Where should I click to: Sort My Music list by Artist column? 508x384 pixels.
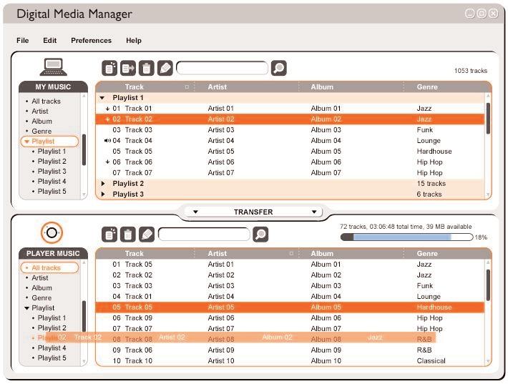217,87
